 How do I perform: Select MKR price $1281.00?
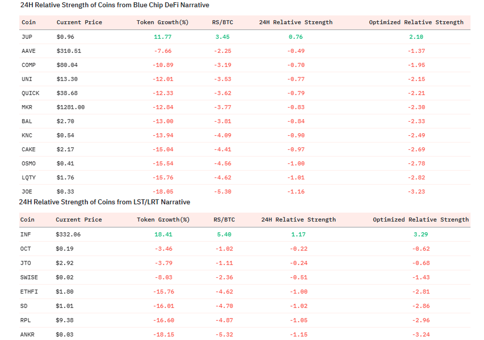[71, 107]
